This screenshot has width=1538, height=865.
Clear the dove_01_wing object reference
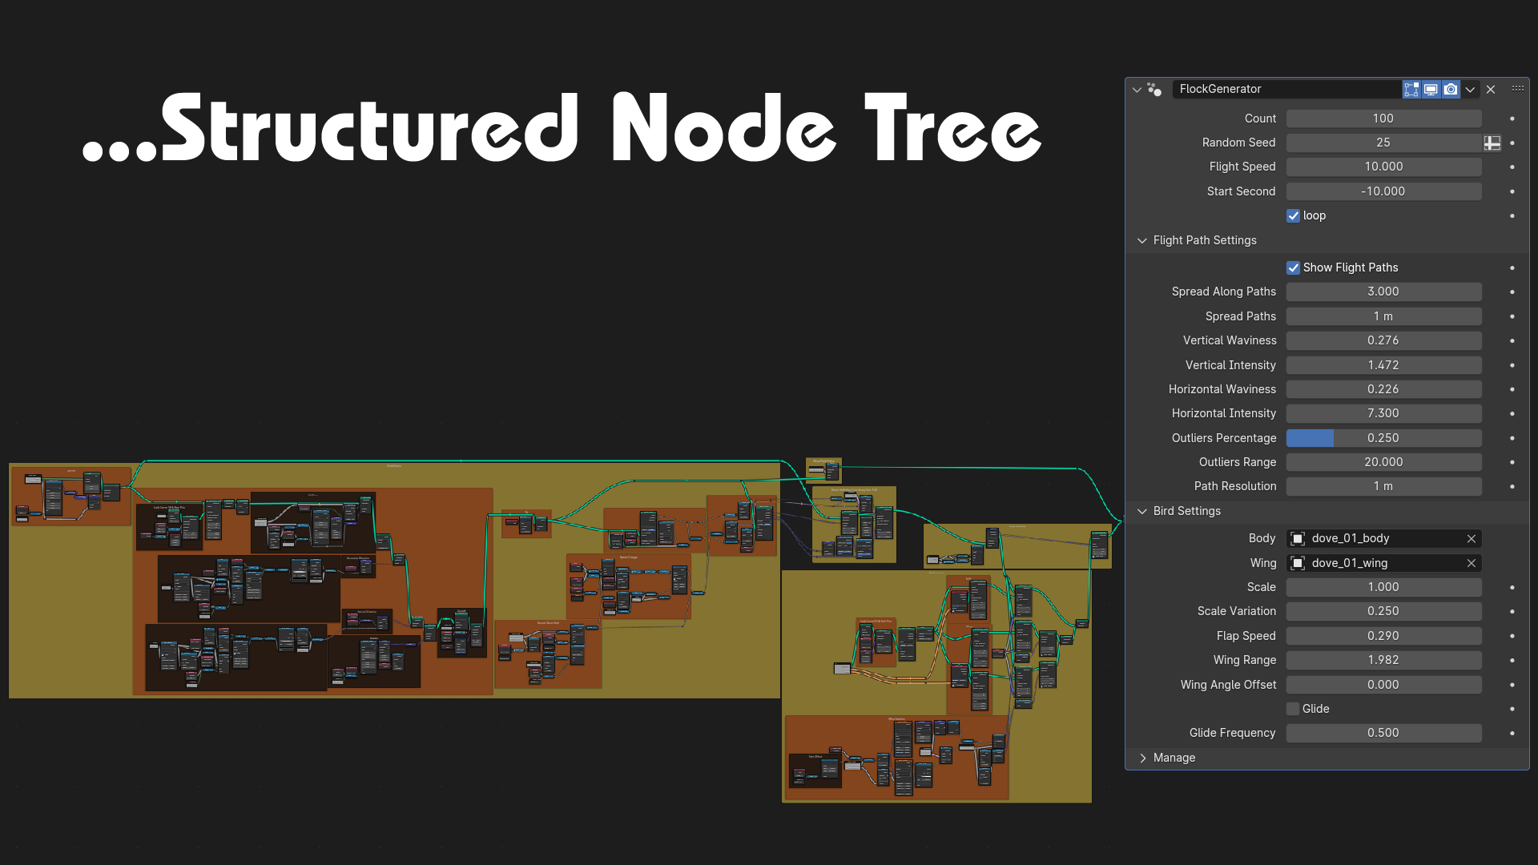(1471, 563)
